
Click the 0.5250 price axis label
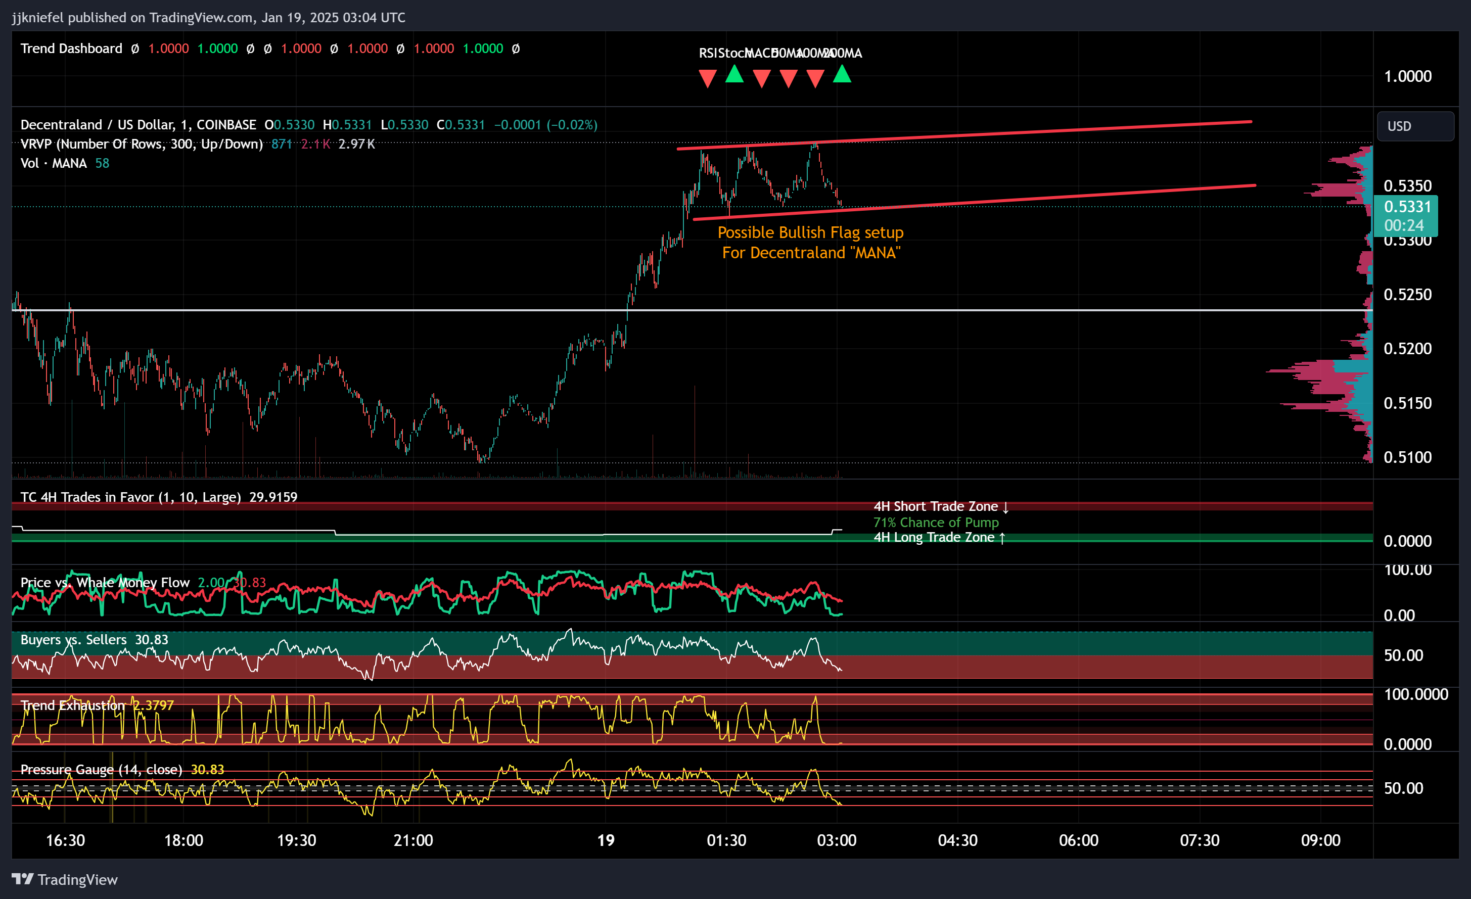[1407, 294]
